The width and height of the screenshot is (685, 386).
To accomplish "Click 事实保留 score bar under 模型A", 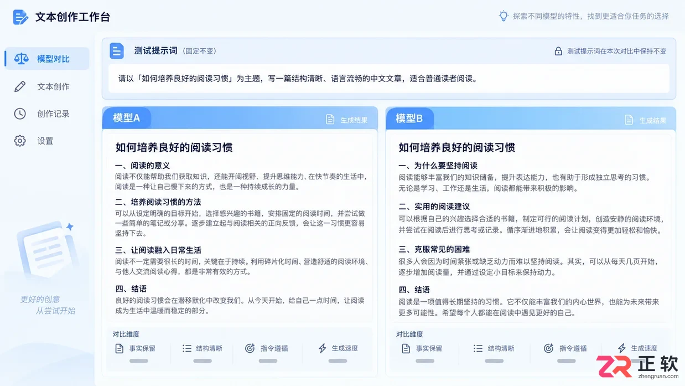I will pos(138,361).
